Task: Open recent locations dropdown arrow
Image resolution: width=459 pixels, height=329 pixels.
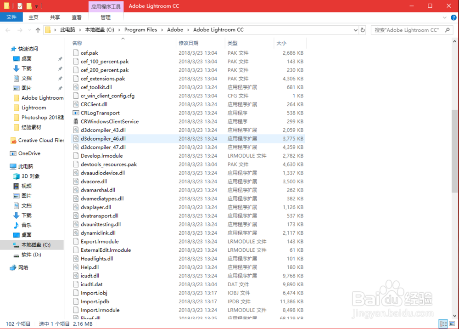Action: 29,30
